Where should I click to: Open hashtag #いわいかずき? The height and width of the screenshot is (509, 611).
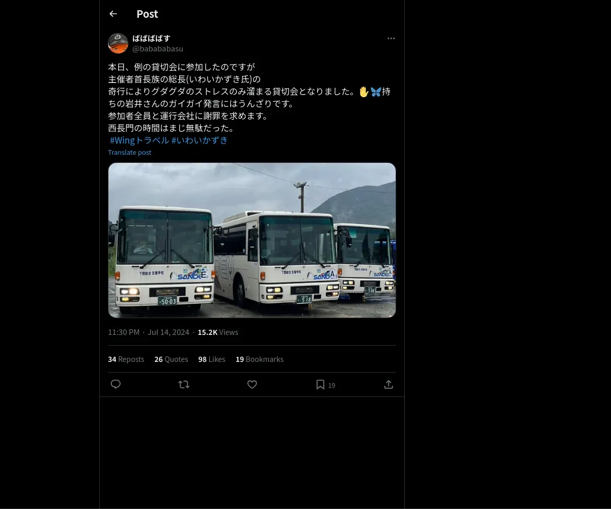(200, 140)
